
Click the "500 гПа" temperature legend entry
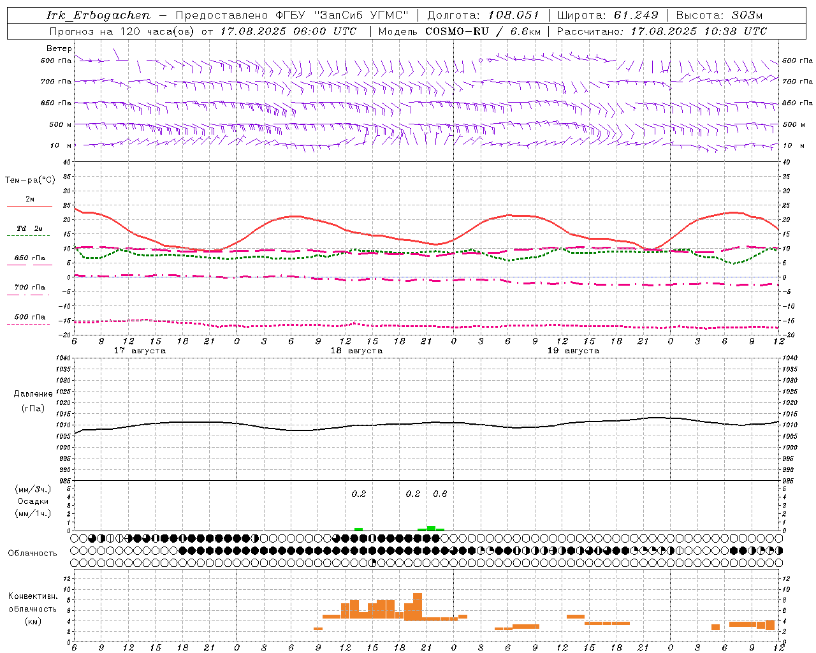click(29, 317)
